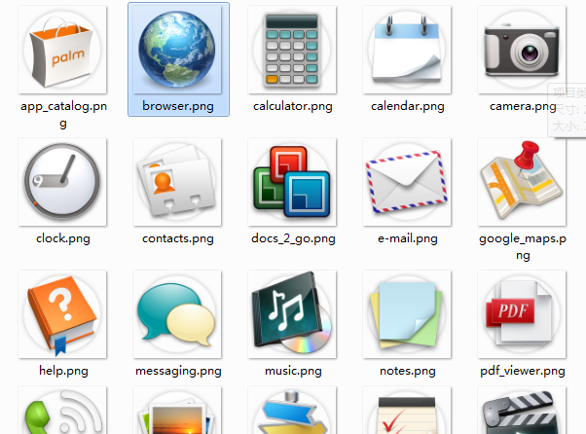
Task: Click the help.png orange book icon
Action: (62, 314)
